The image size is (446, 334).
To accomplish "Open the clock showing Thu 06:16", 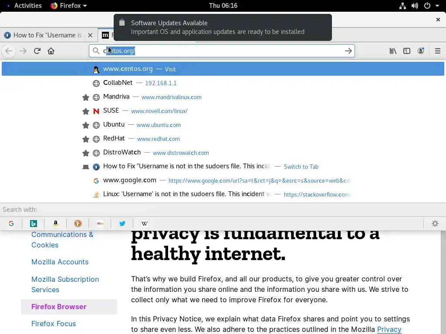I will (x=223, y=6).
